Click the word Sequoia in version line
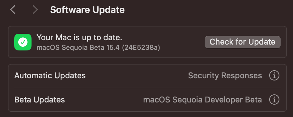293x117 pixels. click(75, 48)
